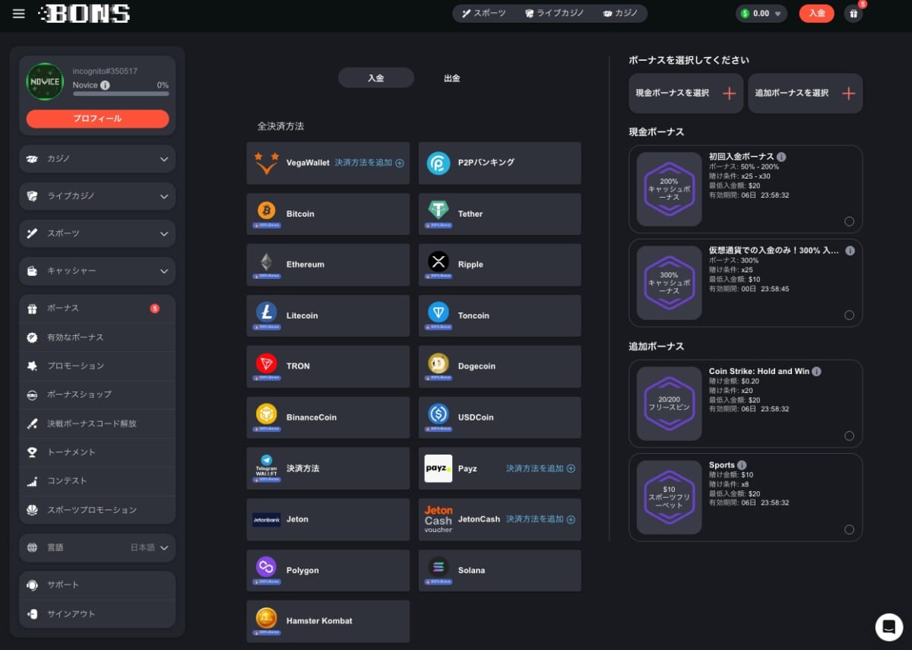Expand the ライブカジノ sidebar section
Image resolution: width=912 pixels, height=650 pixels.
tap(97, 196)
